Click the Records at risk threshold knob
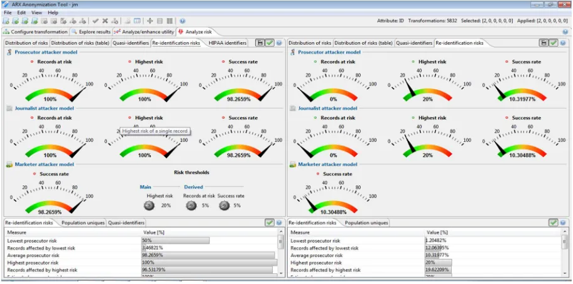This screenshot has height=284, width=573. (191, 206)
